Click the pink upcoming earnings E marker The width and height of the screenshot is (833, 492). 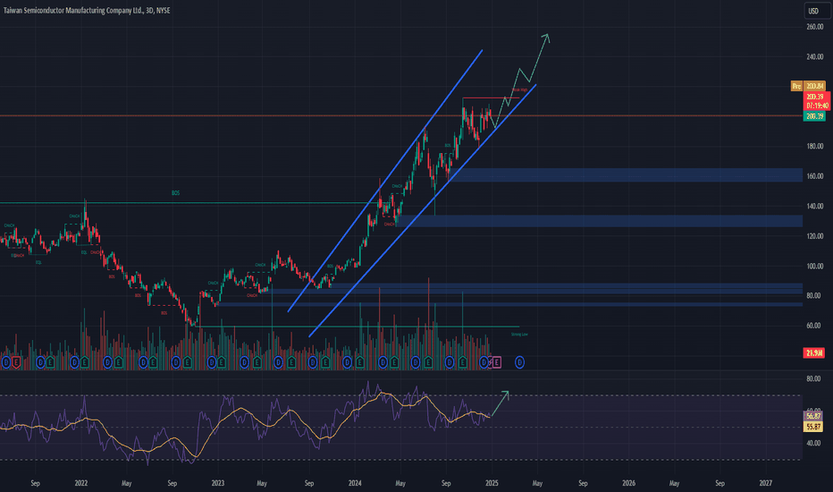pyautogui.click(x=496, y=362)
